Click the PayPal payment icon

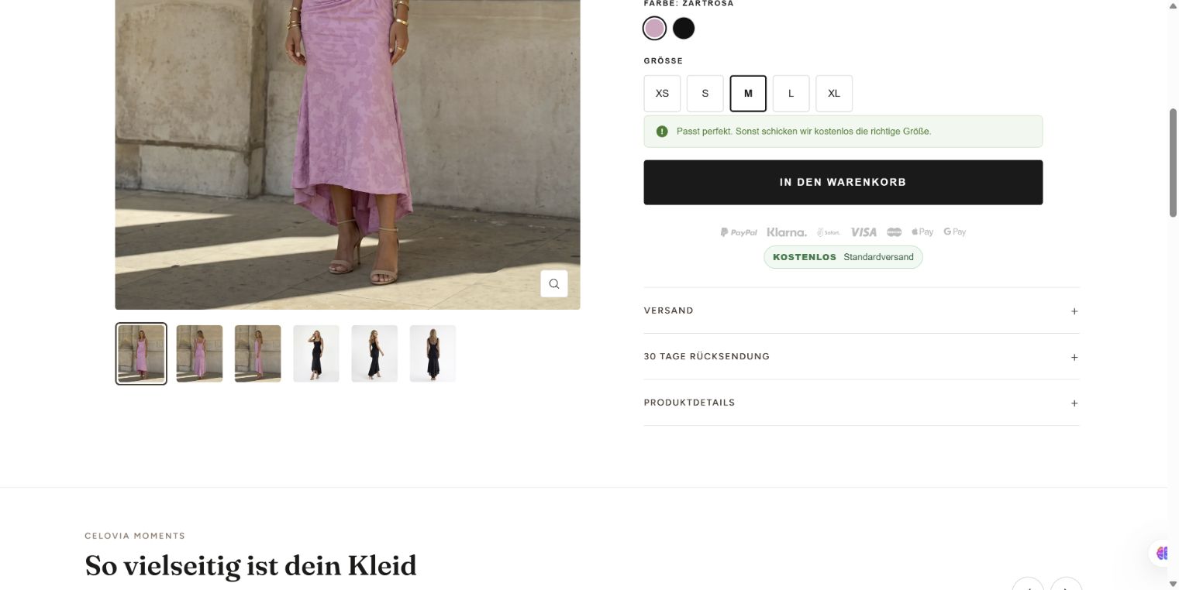point(738,232)
